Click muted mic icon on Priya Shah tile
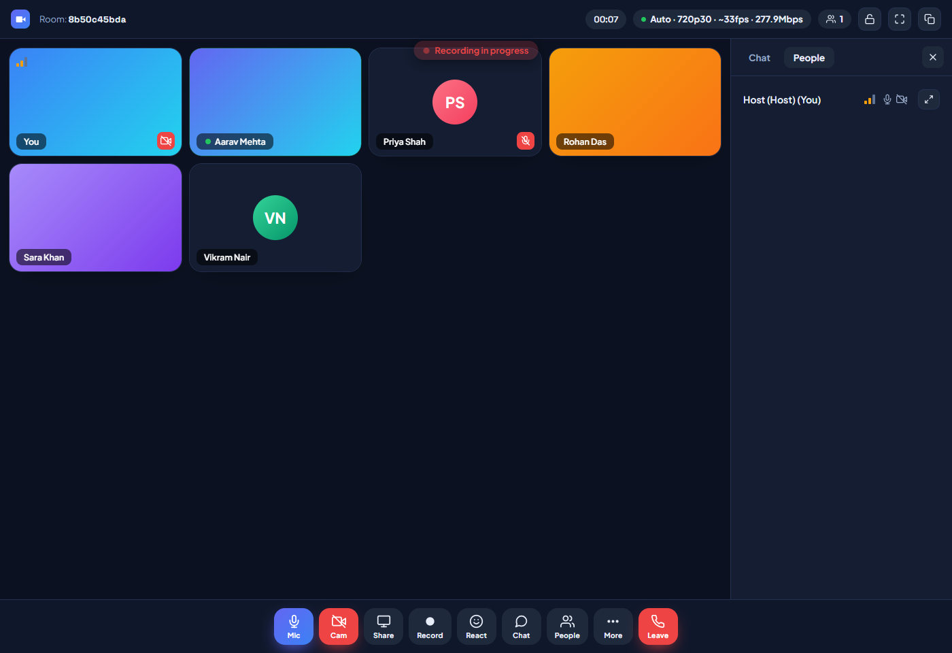952x653 pixels. 526,141
